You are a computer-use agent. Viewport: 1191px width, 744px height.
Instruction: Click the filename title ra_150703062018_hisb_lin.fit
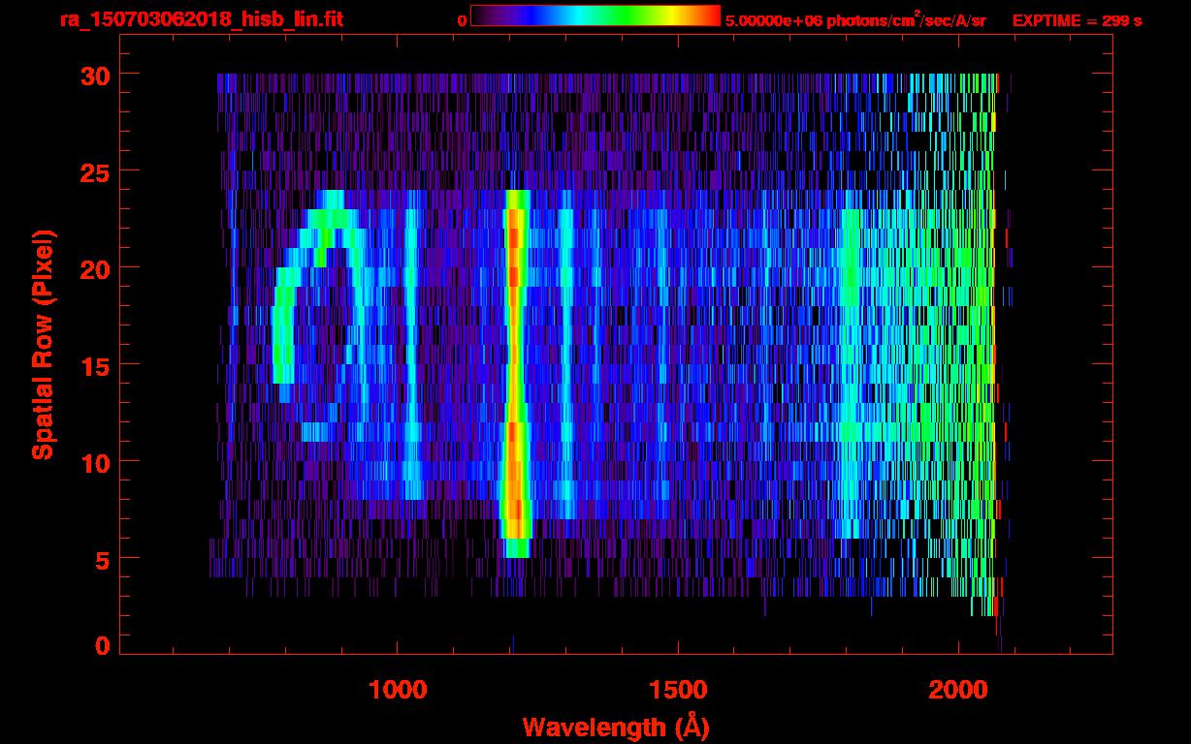pos(201,19)
